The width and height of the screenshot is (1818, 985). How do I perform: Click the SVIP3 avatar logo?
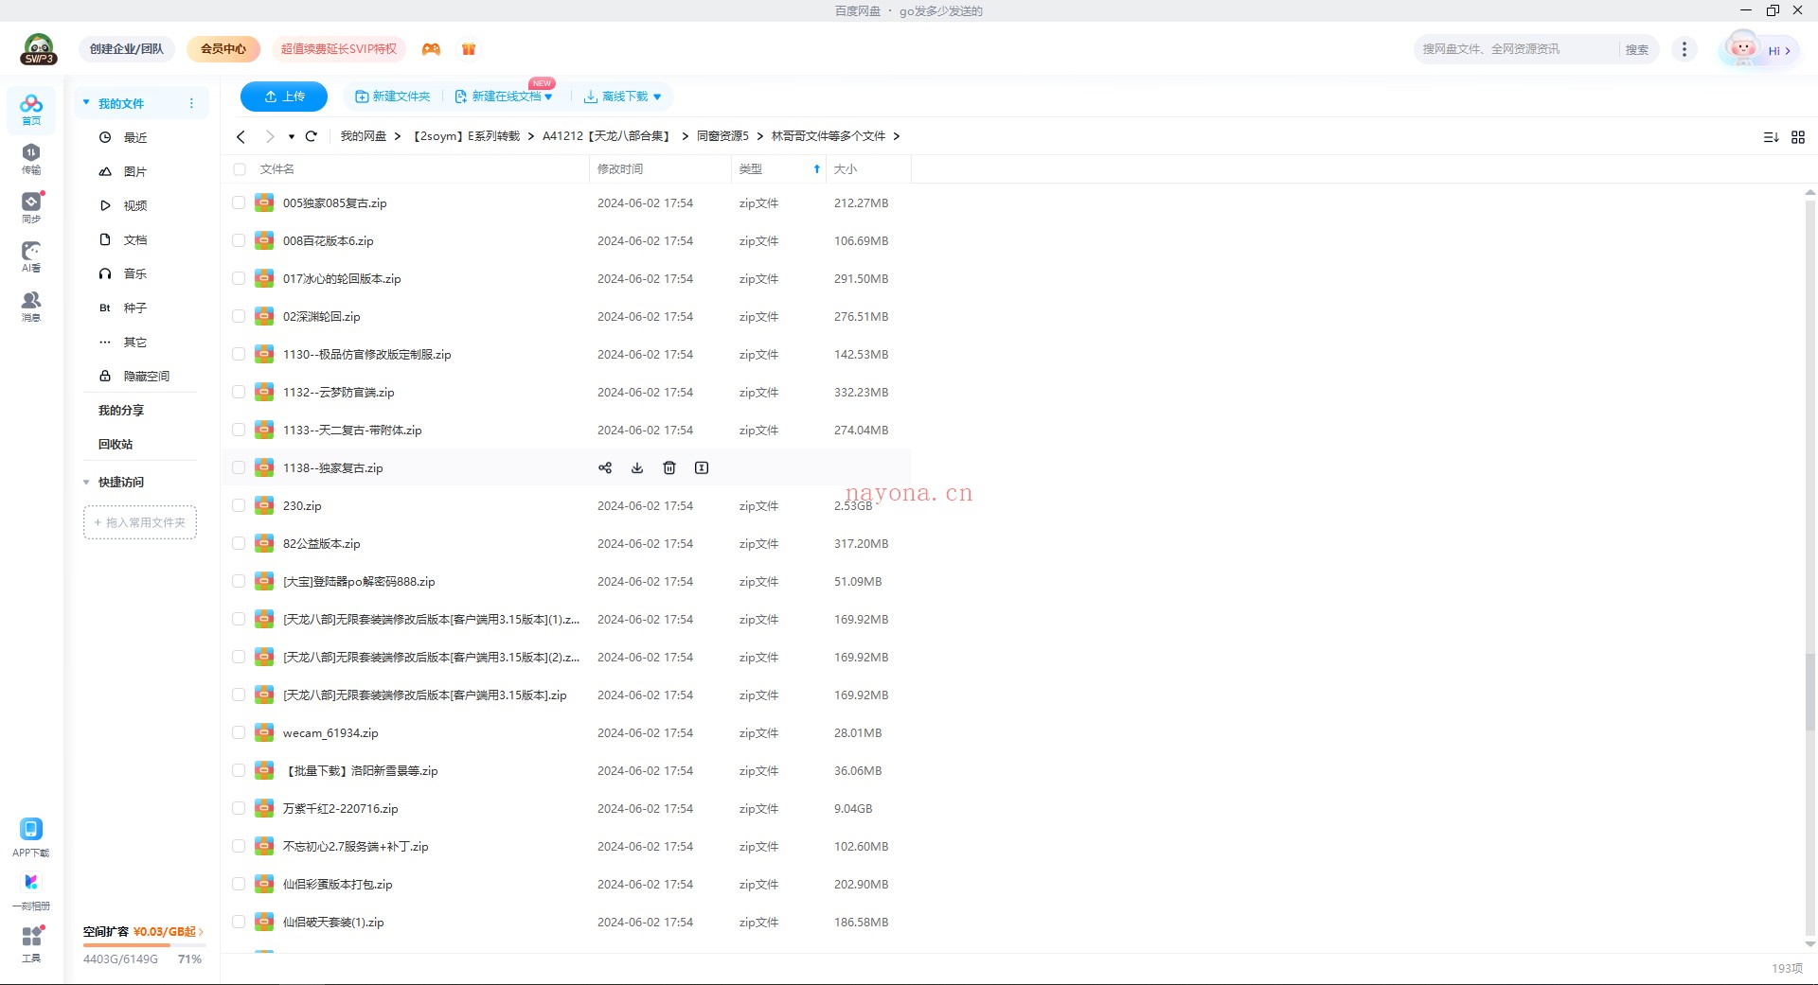tap(39, 49)
